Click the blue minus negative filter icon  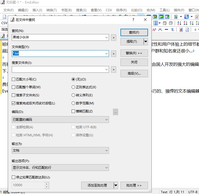(166, 30)
